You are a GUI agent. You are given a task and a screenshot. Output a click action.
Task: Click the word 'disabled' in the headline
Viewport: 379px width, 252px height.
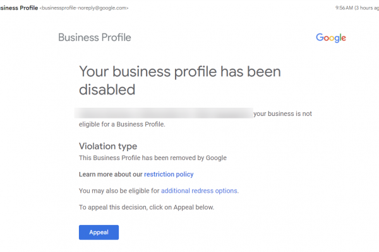[x=107, y=89]
